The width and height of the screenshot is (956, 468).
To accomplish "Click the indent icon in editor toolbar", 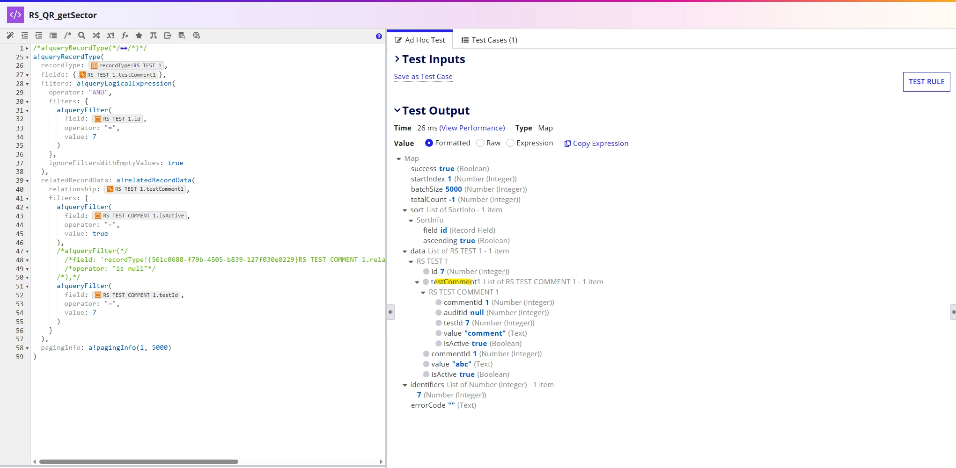I will (39, 36).
